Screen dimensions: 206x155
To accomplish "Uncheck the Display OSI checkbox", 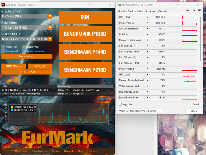I will [x=24, y=47].
